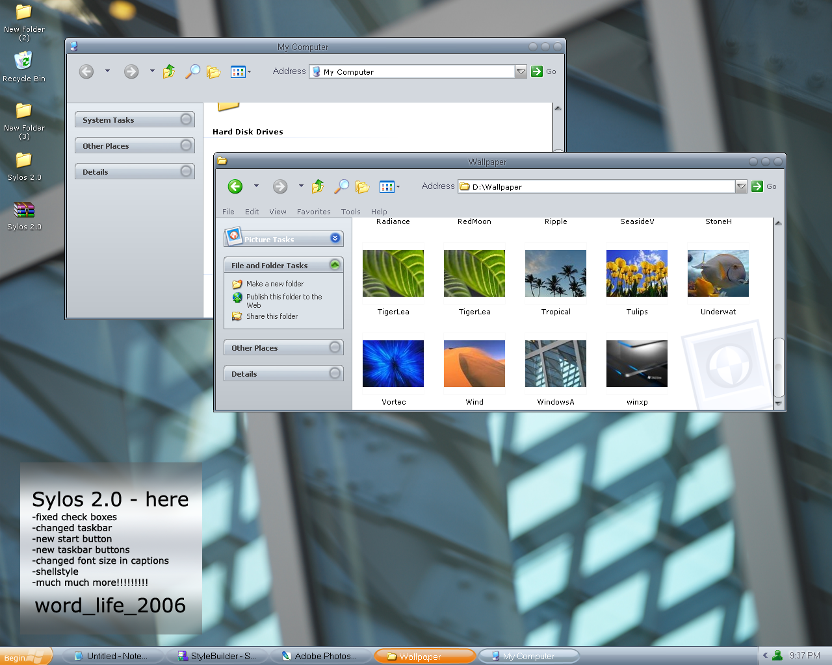Image resolution: width=832 pixels, height=665 pixels.
Task: Toggle Folders pane in Wallpaper window
Action: click(363, 187)
